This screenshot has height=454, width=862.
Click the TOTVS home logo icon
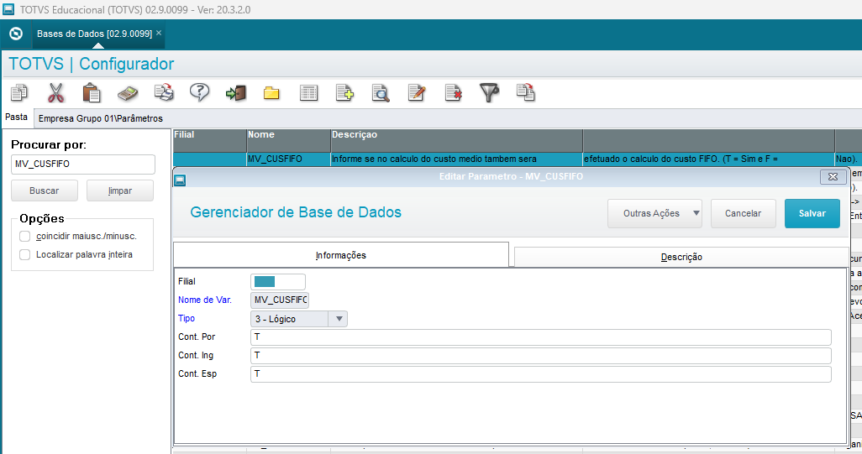pos(16,34)
